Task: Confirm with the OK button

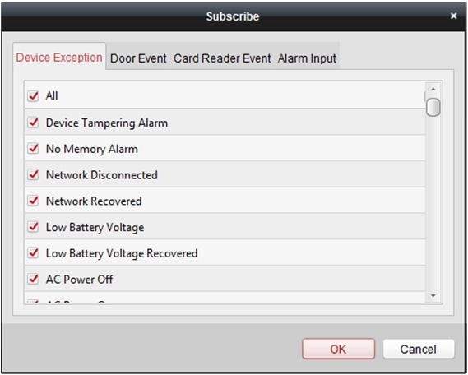Action: click(x=338, y=349)
